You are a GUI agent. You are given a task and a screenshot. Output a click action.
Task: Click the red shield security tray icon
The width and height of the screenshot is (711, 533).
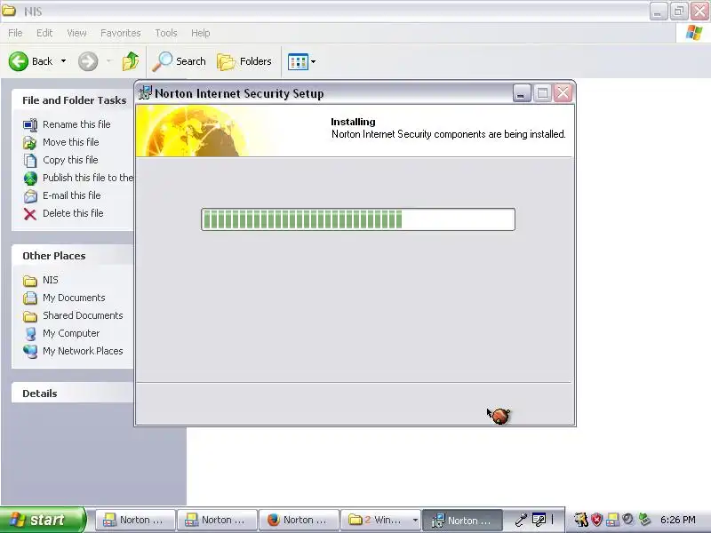click(x=596, y=520)
